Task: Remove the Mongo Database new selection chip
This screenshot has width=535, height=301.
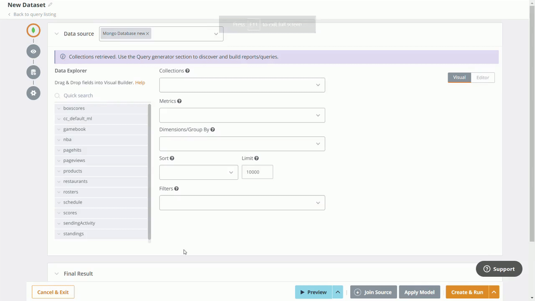Action: click(147, 33)
